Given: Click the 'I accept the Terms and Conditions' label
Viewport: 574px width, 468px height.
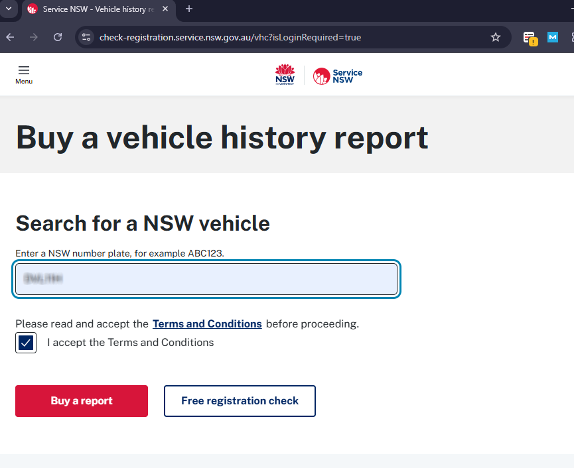Looking at the screenshot, I should [x=130, y=343].
